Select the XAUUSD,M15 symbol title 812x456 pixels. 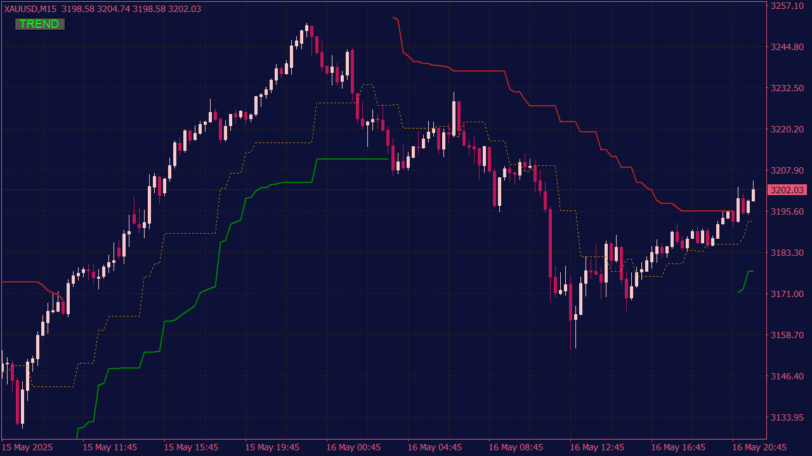(31, 9)
